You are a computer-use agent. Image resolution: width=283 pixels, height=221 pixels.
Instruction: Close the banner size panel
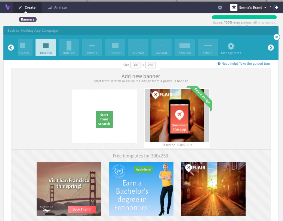pos(276,37)
